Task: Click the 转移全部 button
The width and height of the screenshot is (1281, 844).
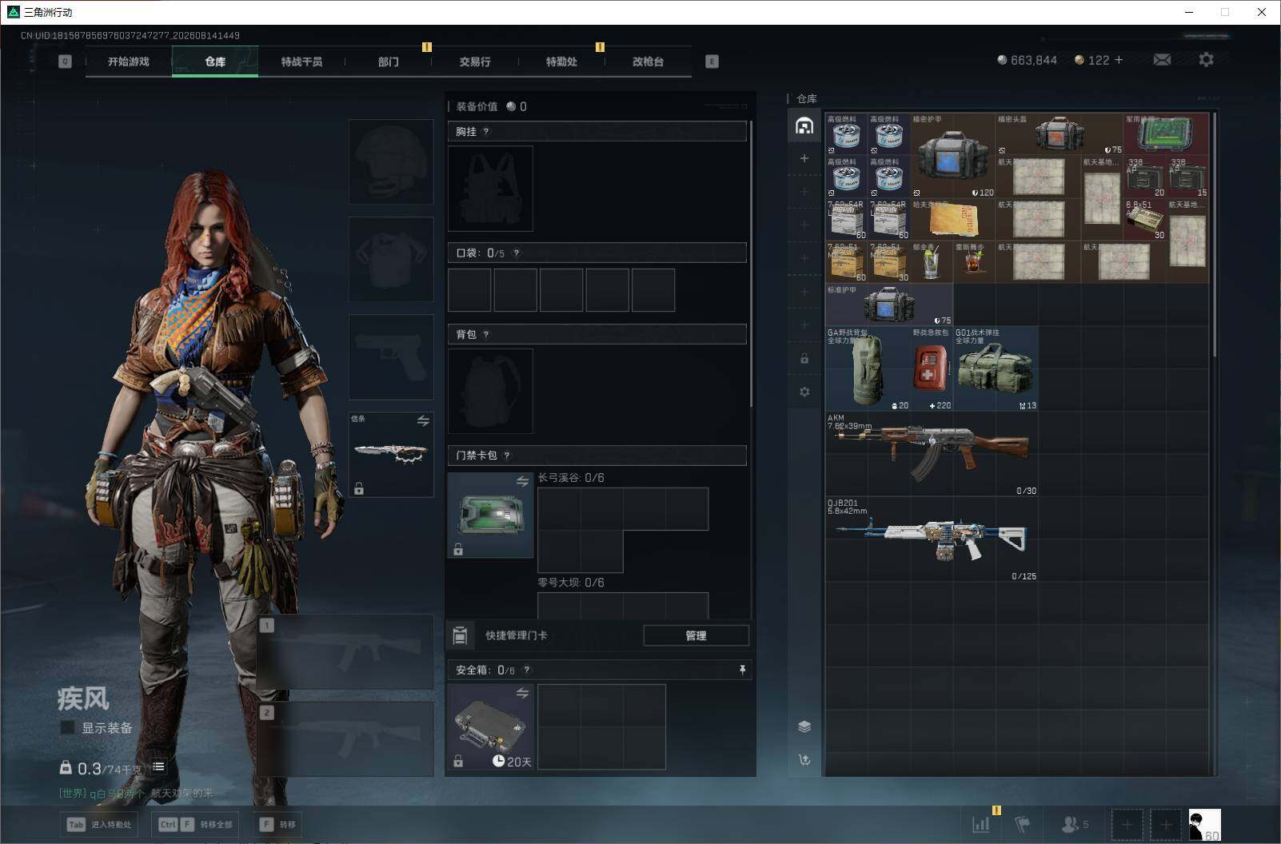Action: [197, 824]
